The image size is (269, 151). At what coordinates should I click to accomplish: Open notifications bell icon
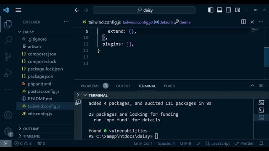261,143
